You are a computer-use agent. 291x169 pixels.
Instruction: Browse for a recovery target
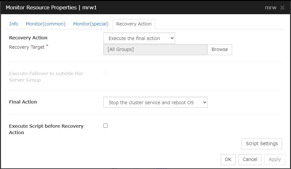[x=220, y=49]
